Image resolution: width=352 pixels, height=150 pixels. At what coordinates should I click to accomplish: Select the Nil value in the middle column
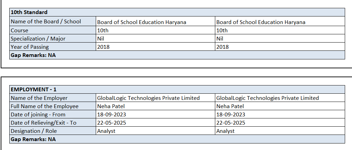tap(101, 38)
